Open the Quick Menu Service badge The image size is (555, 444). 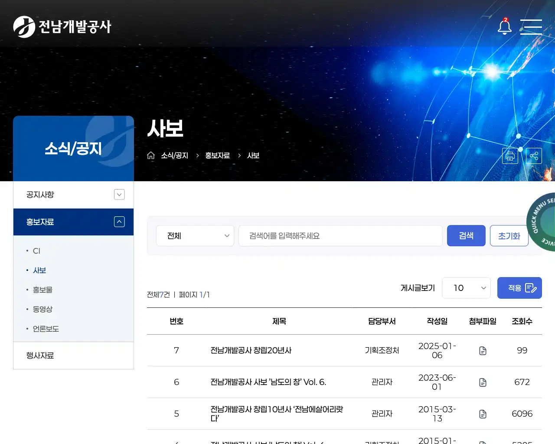[x=541, y=222]
